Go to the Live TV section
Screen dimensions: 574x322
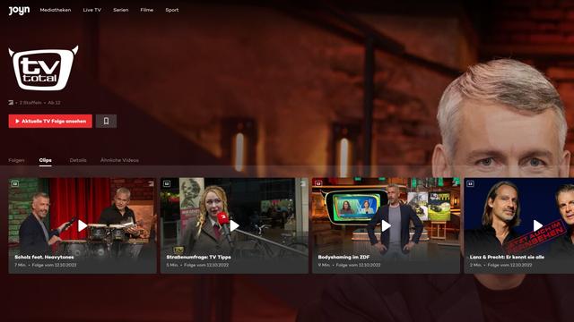[x=91, y=10]
